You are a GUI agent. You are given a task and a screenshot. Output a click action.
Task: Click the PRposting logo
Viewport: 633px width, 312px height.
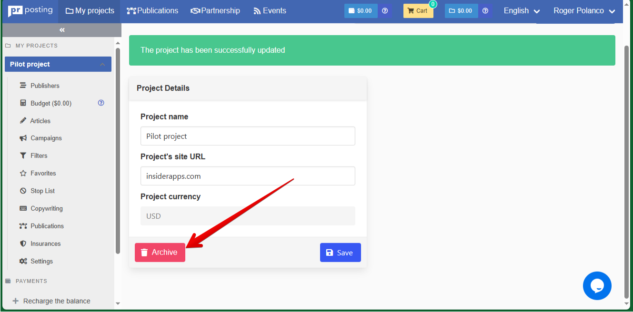30,11
